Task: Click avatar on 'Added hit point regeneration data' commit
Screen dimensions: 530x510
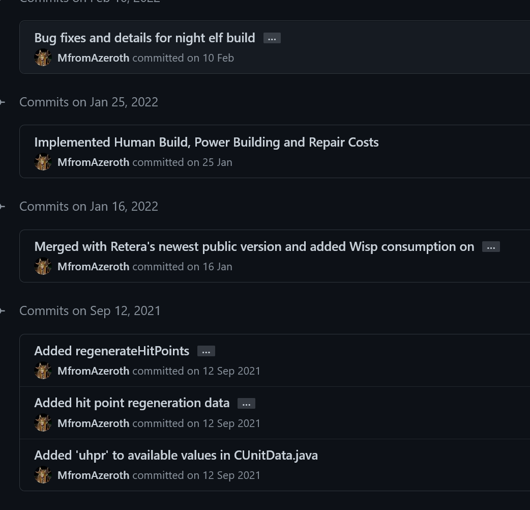Action: (43, 423)
